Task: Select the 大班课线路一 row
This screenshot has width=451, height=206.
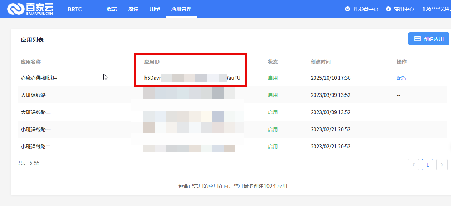Action: [36, 95]
